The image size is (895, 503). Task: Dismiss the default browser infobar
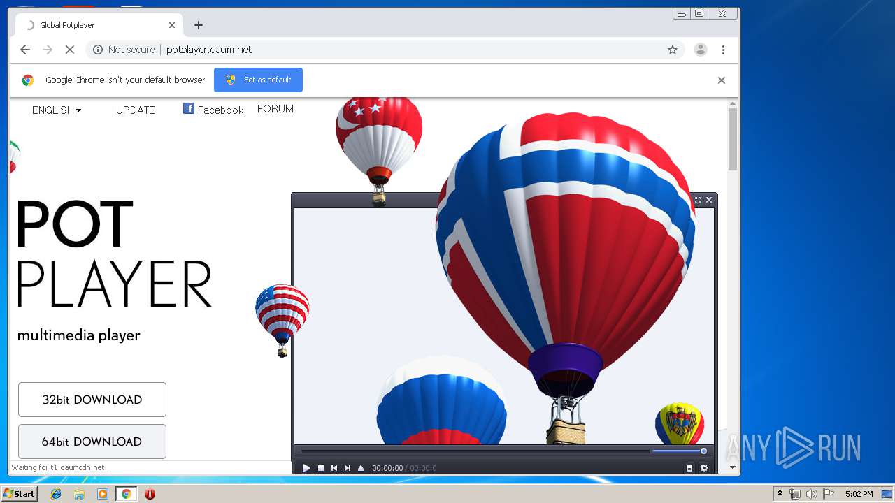click(722, 80)
